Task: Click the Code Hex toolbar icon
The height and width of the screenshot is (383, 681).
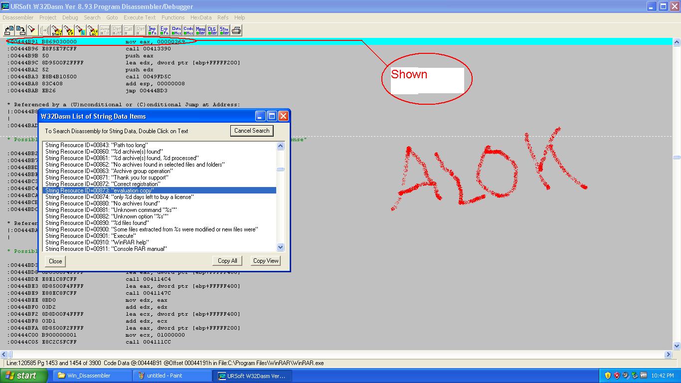Action: coord(188,30)
